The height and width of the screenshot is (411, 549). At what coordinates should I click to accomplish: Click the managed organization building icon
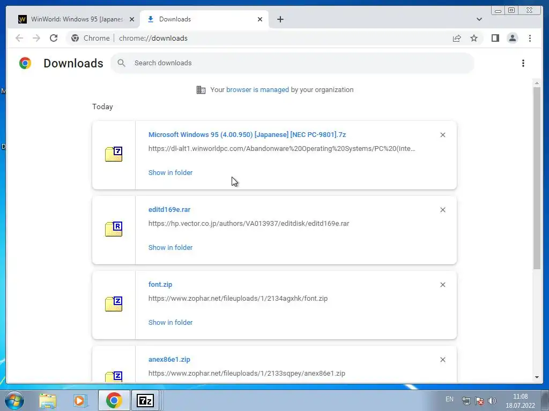point(201,90)
